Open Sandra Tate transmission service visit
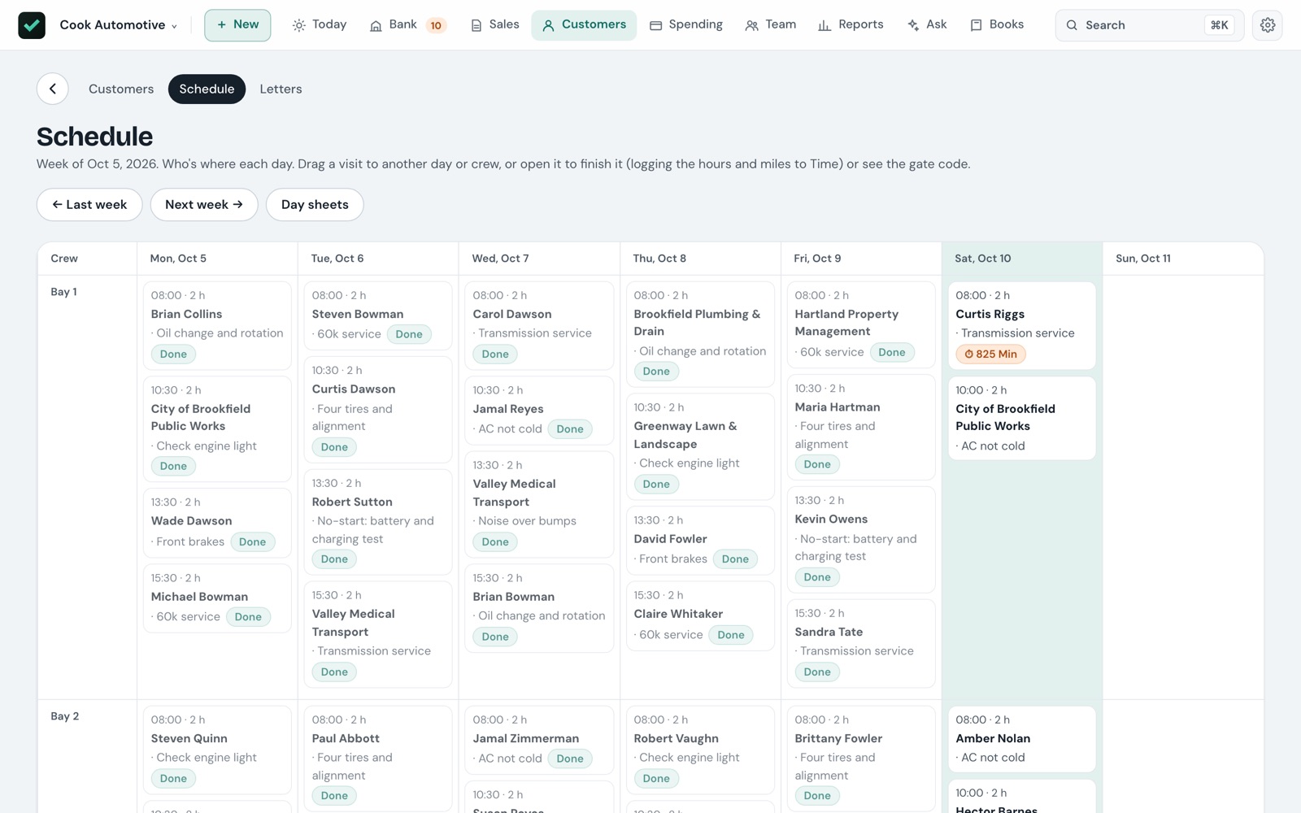 pyautogui.click(x=861, y=643)
